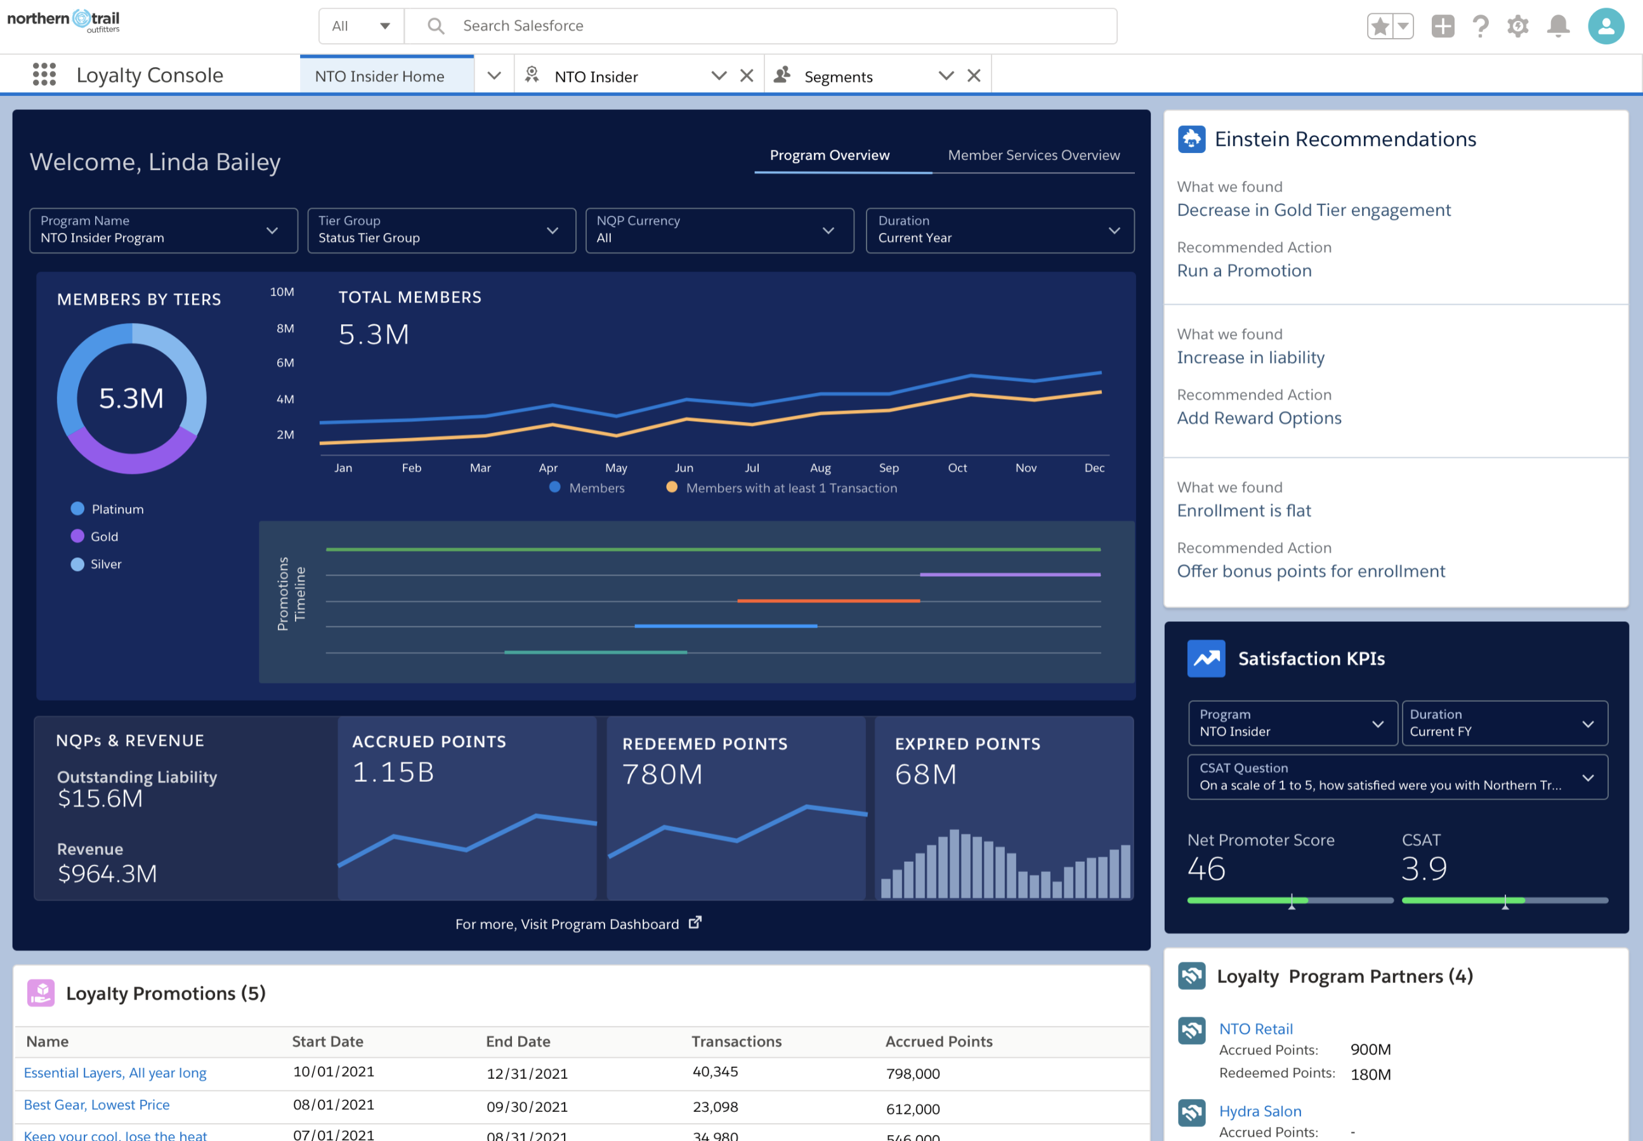Open the Tier Group dropdown
Screen dimensions: 1643x1141
tap(442, 230)
